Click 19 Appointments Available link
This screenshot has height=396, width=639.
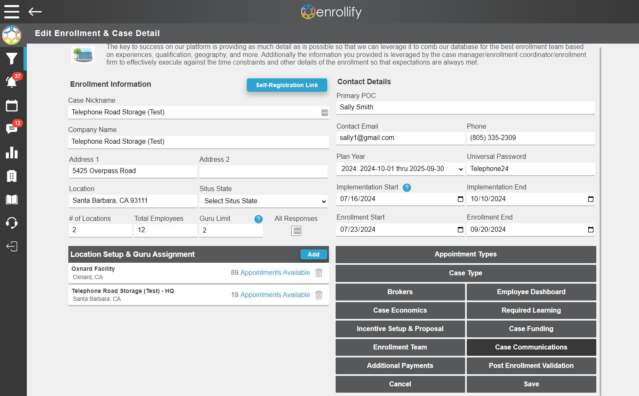click(270, 295)
